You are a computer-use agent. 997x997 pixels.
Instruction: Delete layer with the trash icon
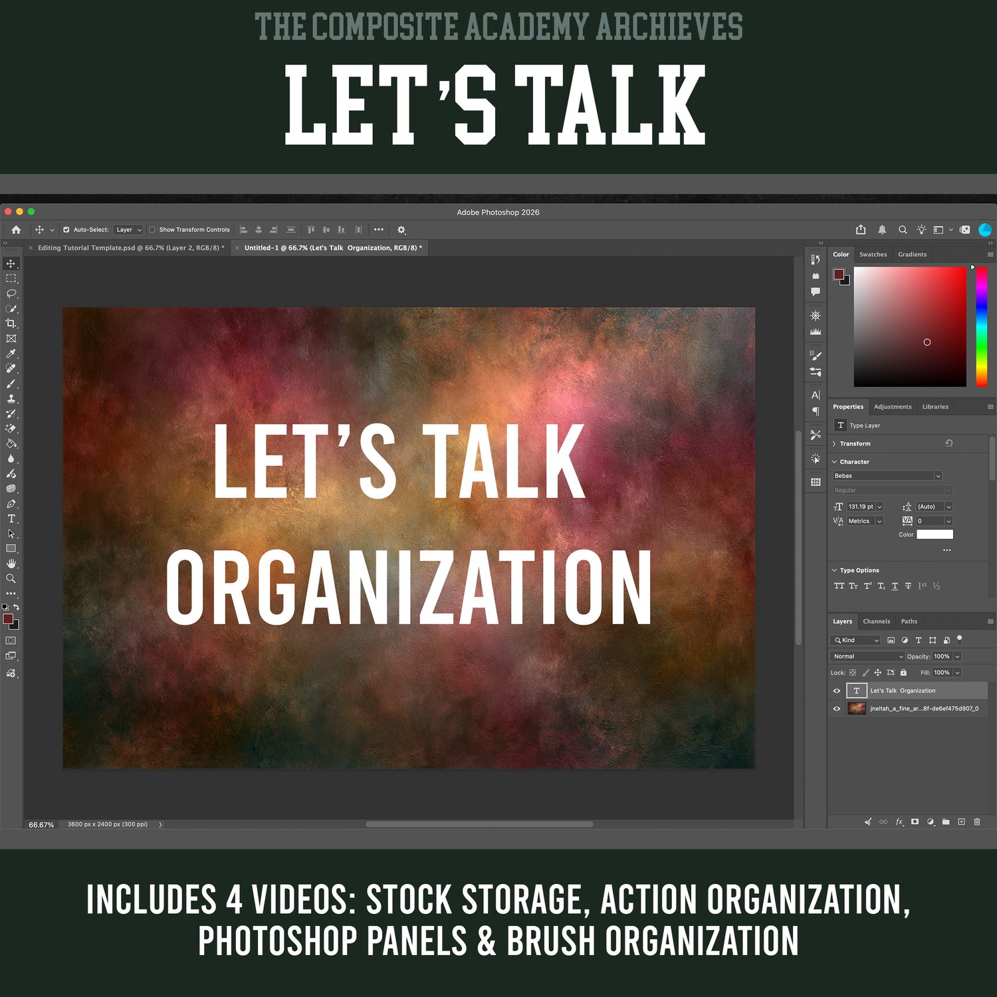coord(977,822)
